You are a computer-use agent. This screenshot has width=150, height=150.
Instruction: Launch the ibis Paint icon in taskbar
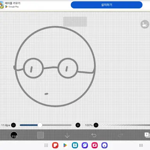coord(104,145)
